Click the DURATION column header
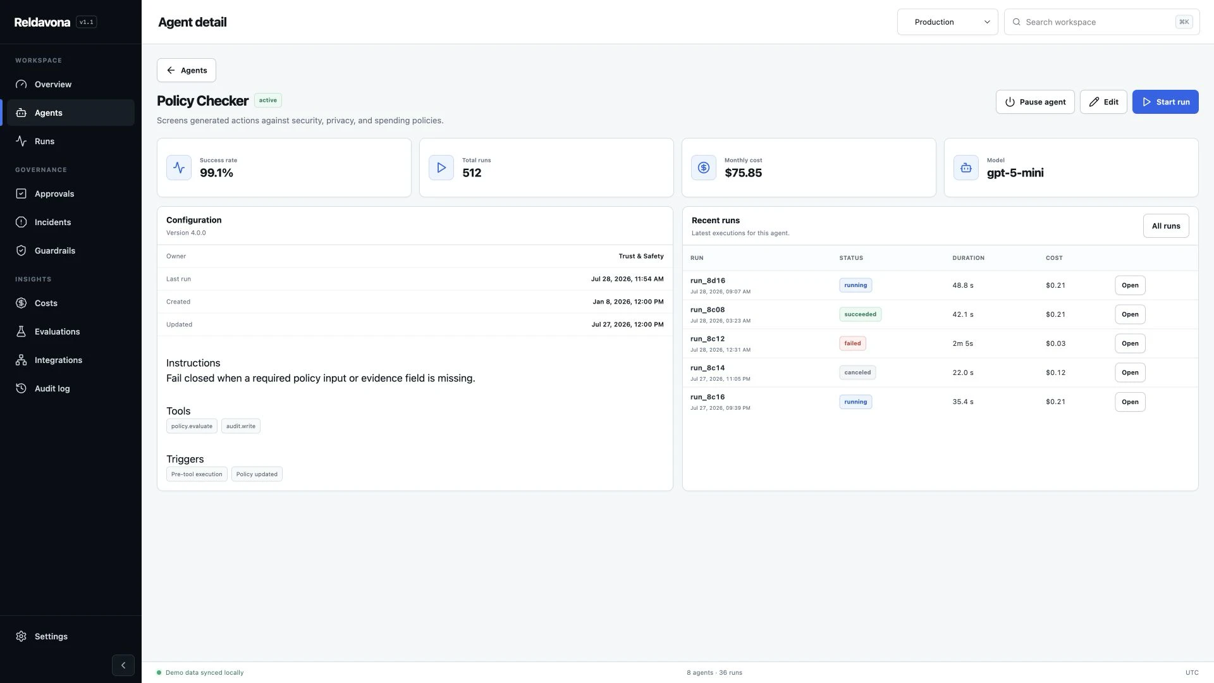 tap(968, 258)
